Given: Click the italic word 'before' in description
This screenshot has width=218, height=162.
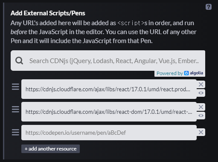Looking at the screenshot, I should click(19, 32).
